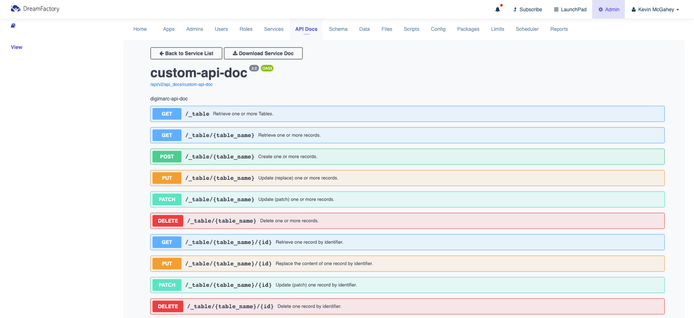This screenshot has width=694, height=318.
Task: Click the custom-api-doc heading
Action: click(199, 73)
